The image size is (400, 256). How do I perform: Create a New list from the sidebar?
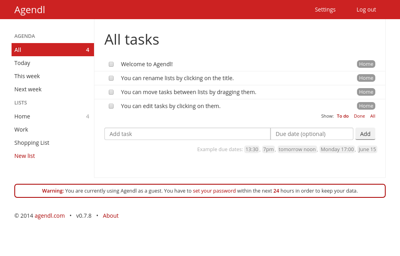coord(25,156)
